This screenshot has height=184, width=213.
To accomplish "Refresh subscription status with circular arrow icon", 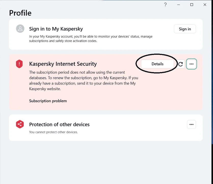I will pyautogui.click(x=181, y=64).
